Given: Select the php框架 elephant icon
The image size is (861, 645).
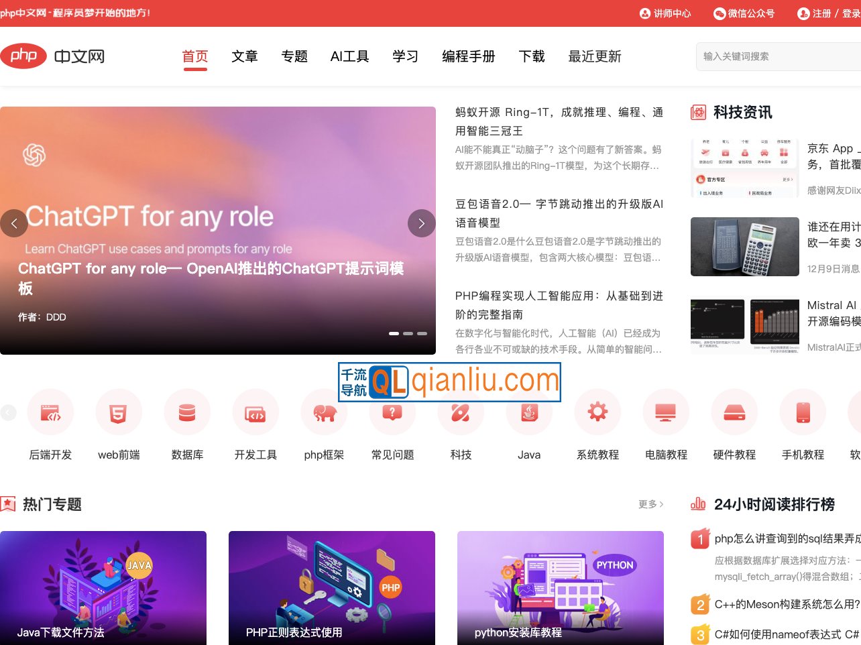Looking at the screenshot, I should click(x=324, y=412).
